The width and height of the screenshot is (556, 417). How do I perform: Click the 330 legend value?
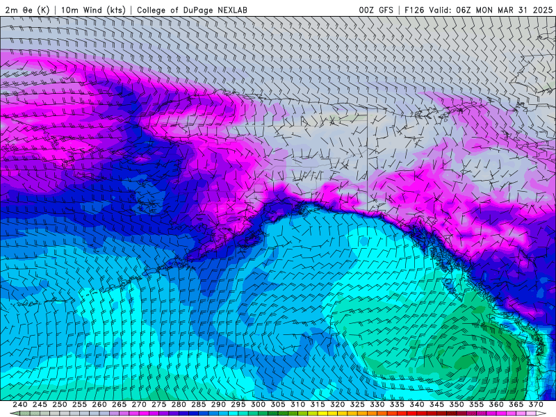coord(377,404)
